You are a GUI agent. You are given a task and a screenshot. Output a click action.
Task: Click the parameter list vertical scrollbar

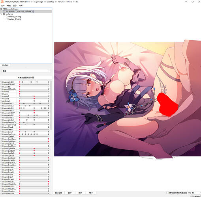(51, 105)
